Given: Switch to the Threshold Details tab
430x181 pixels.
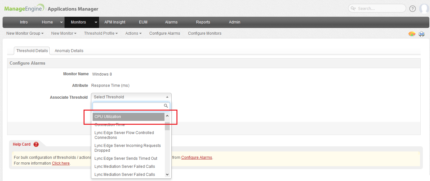Looking at the screenshot, I should 32,51.
